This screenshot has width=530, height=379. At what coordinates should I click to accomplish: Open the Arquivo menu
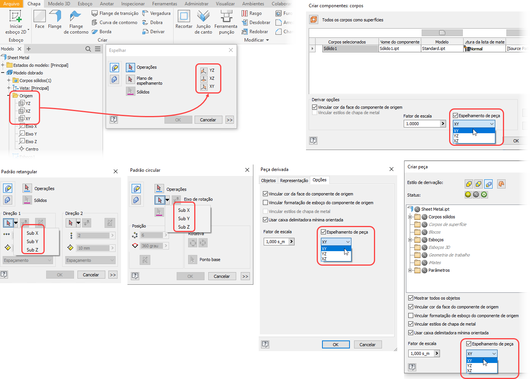[11, 4]
